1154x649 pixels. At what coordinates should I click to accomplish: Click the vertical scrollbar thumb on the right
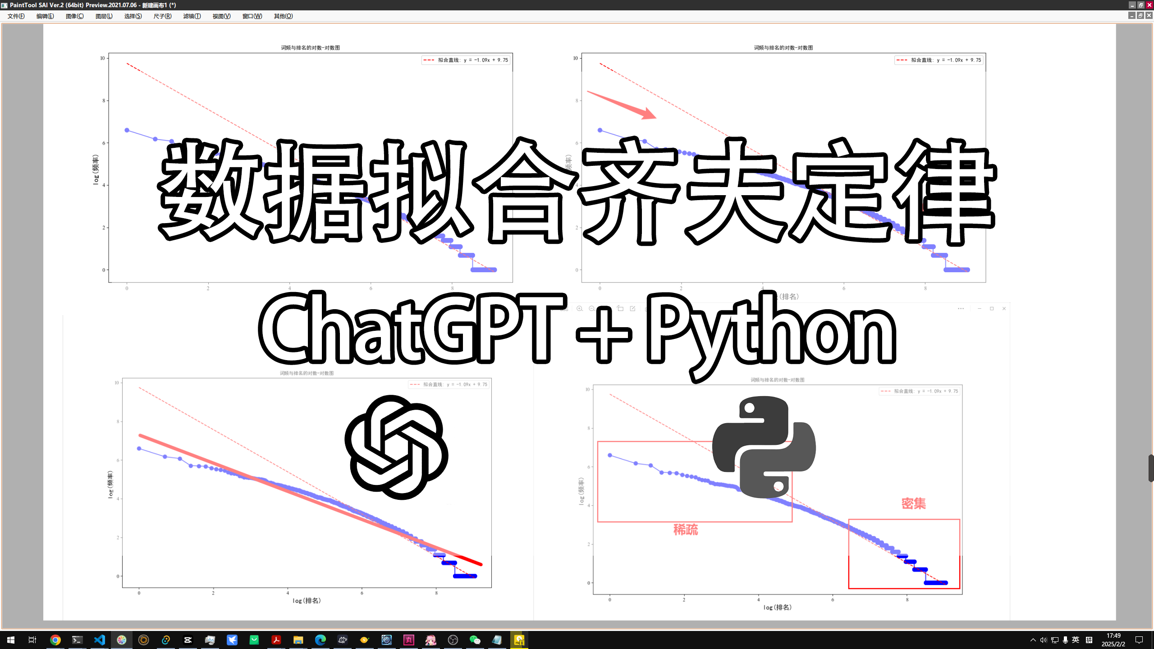tap(1151, 468)
